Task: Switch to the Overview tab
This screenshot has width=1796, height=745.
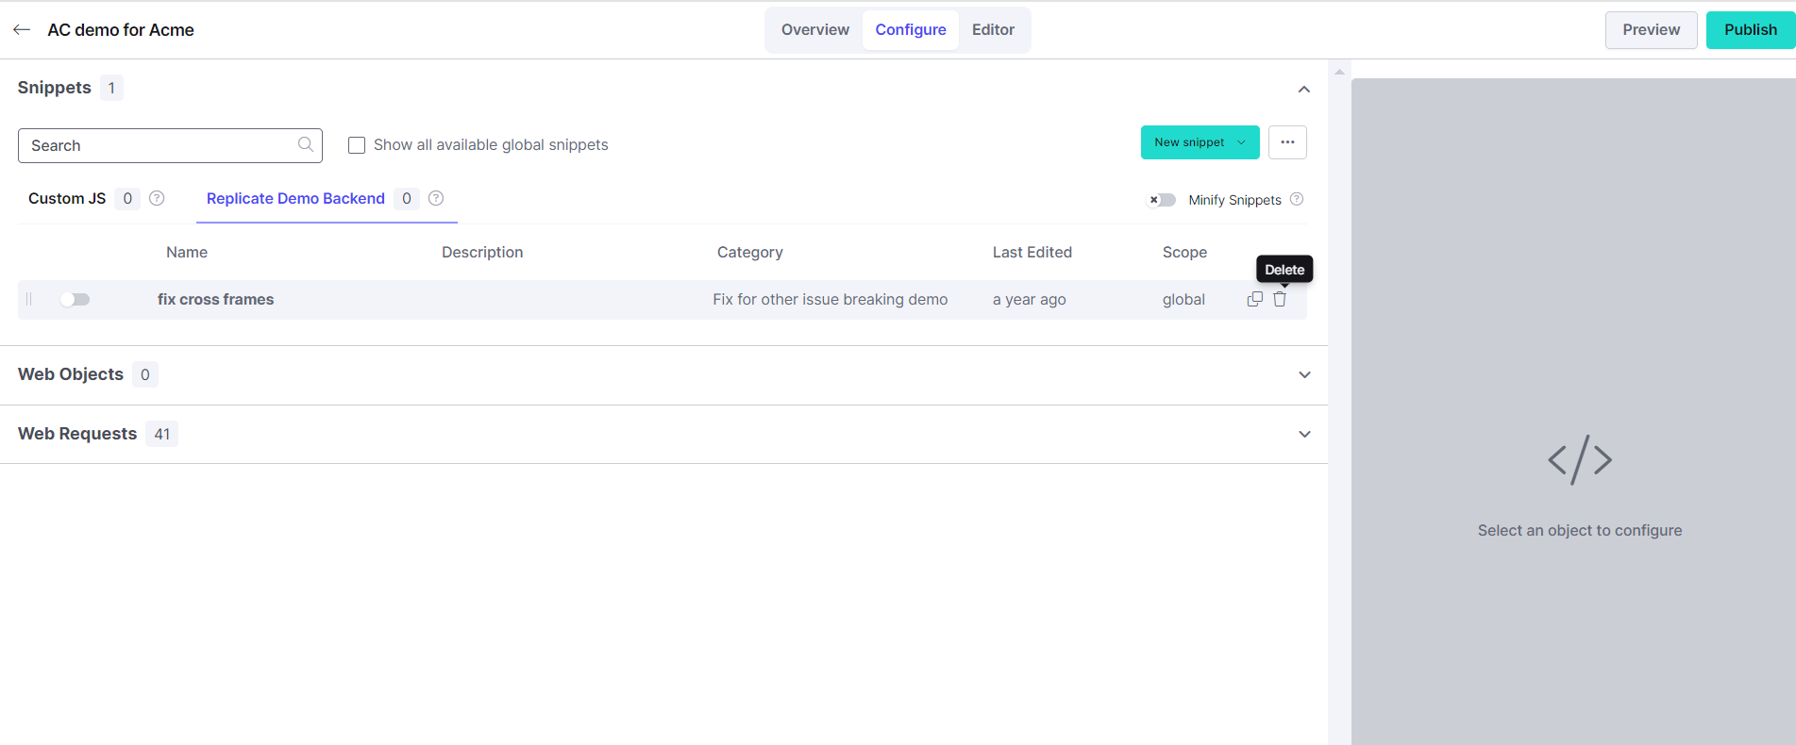Action: [815, 30]
